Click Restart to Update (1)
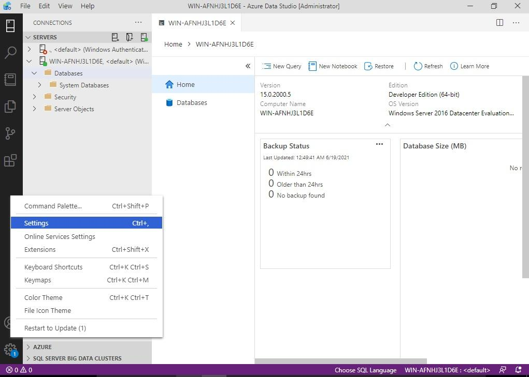Screen dimensions: 529x377 (x=87, y=328)
